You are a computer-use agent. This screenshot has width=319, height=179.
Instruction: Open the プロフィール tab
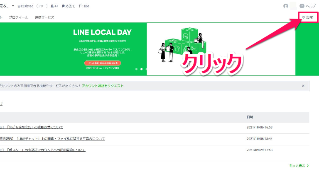click(x=19, y=17)
